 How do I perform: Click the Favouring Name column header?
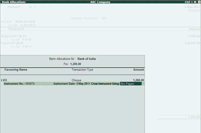click(16, 69)
